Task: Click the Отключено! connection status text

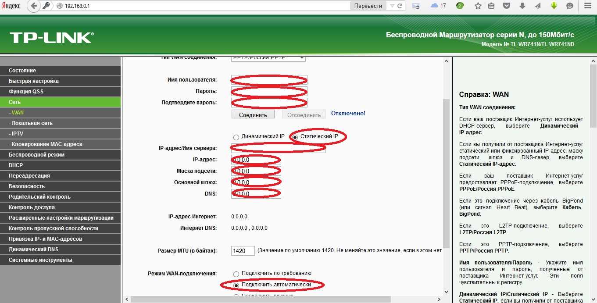Action: click(348, 114)
